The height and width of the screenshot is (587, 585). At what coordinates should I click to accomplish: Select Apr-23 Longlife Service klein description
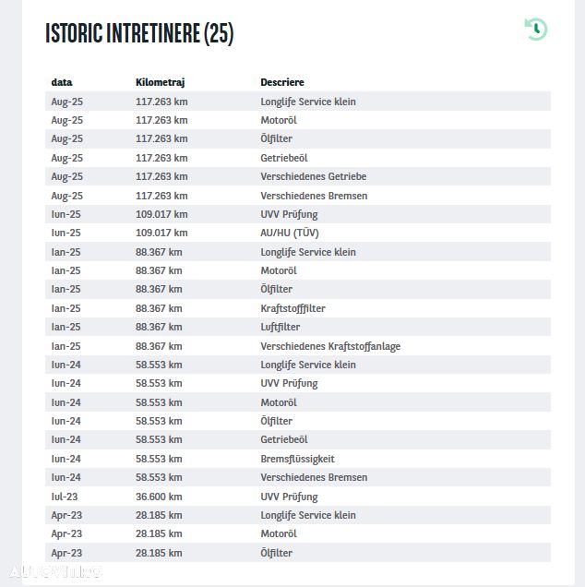click(x=308, y=515)
